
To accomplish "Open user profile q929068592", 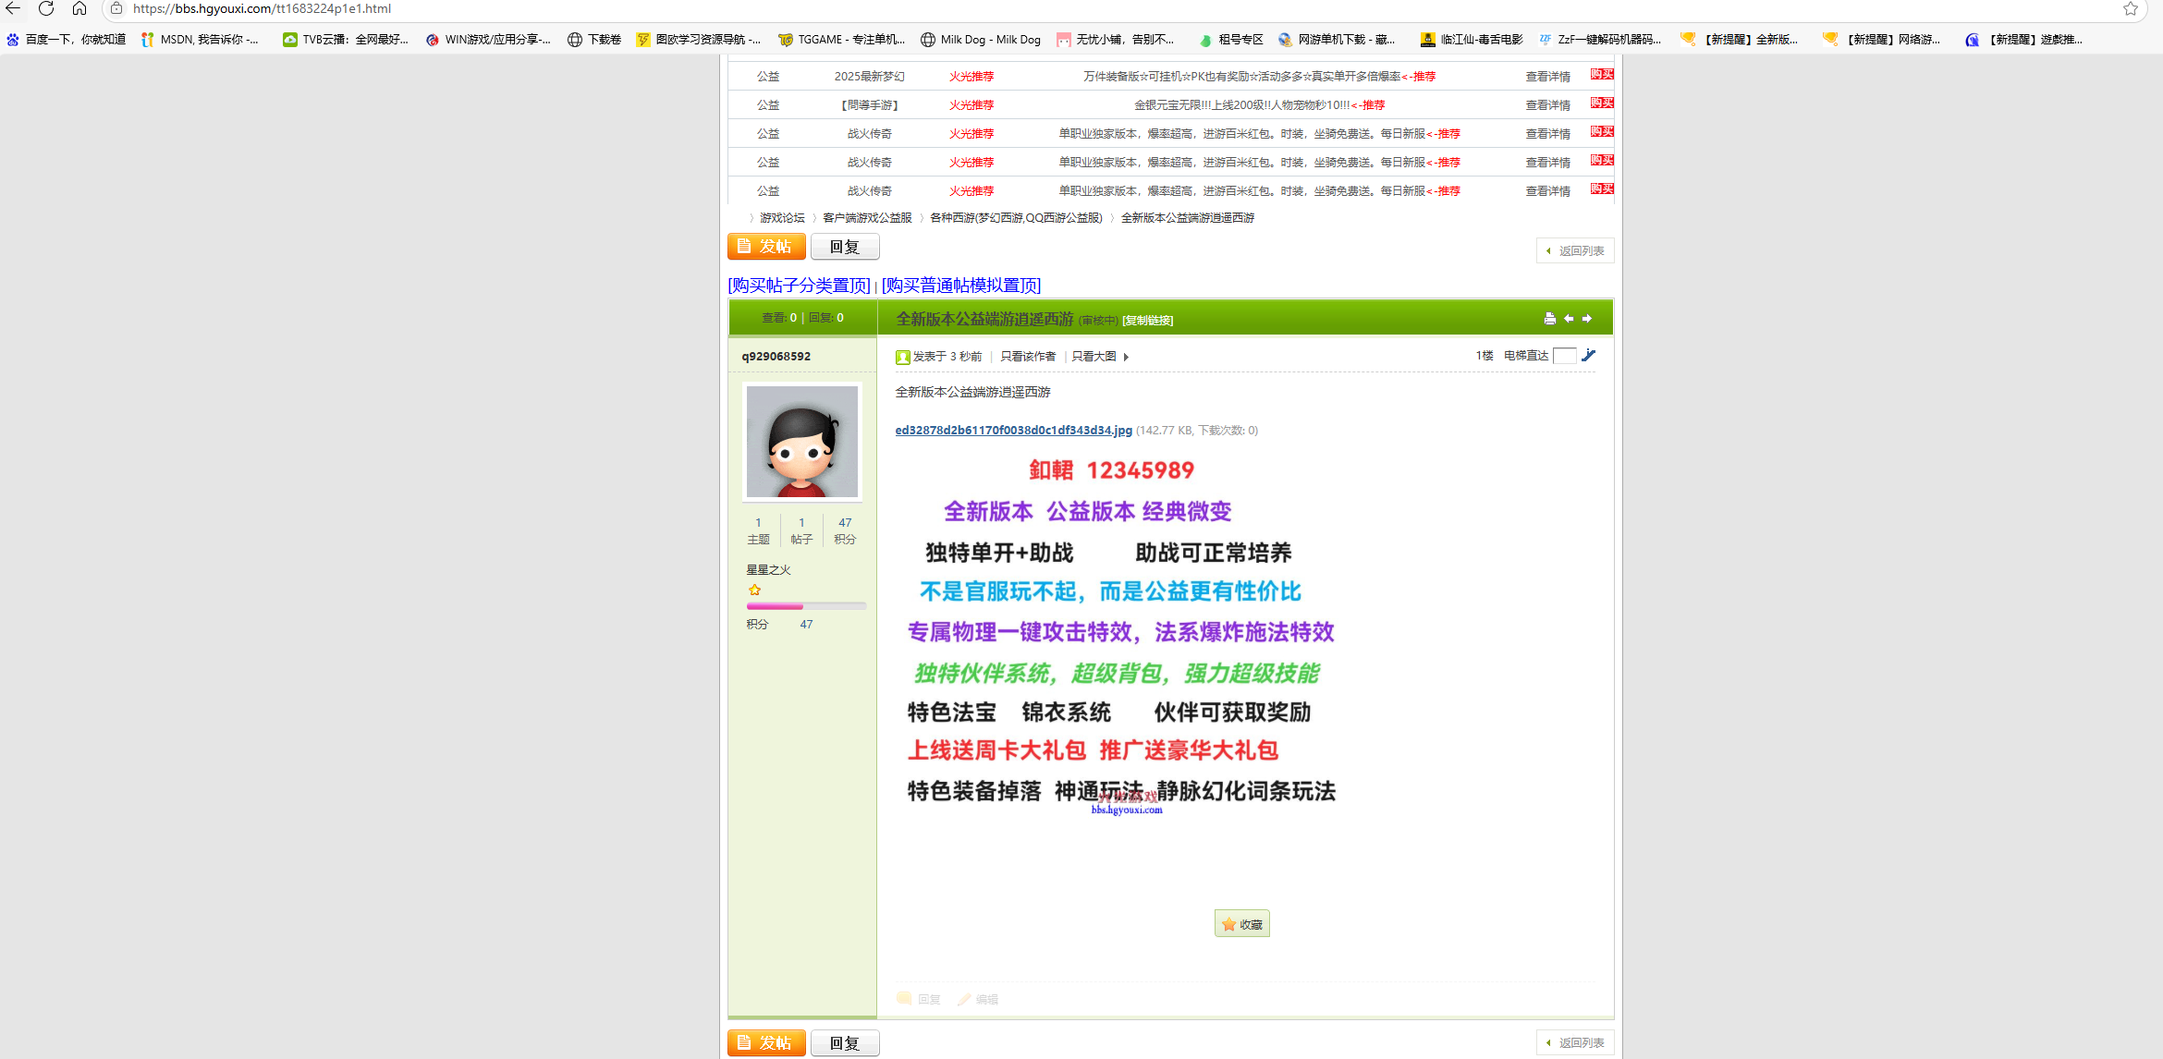I will (x=776, y=357).
